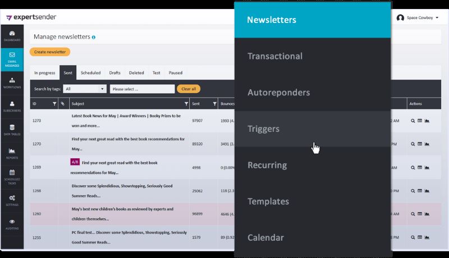
Task: Open the report chart icon for newsletter 1260
Action: [427, 214]
